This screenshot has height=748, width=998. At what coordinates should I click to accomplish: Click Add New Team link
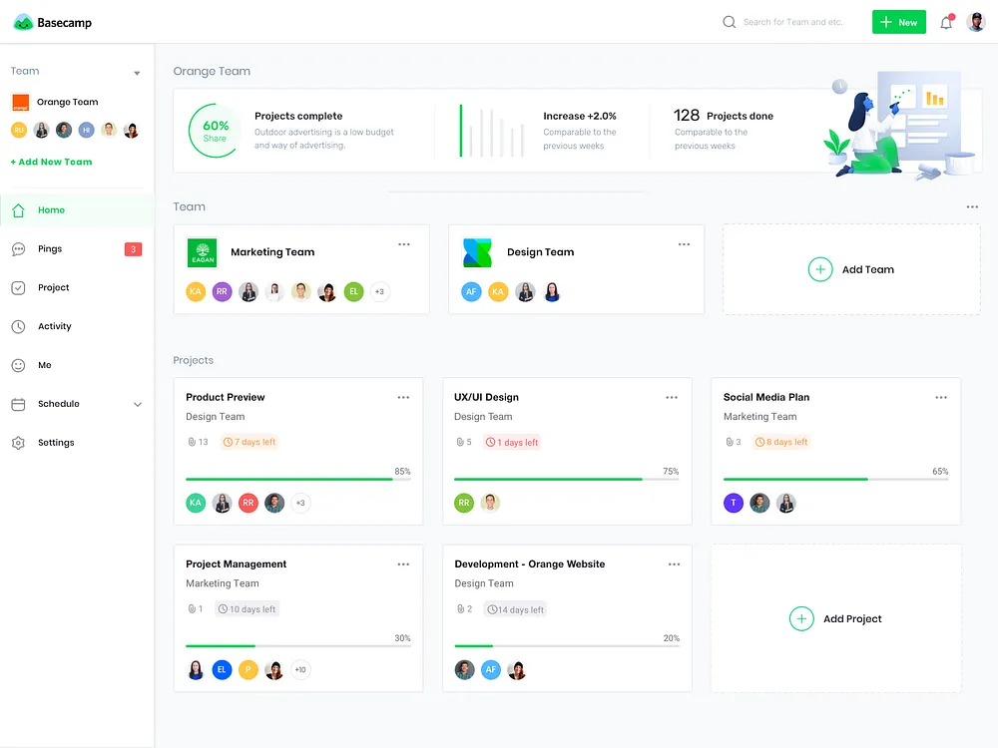tap(52, 163)
